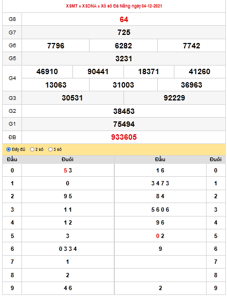227x296 pixels.
Task: Click the G1 number 75494
Action: 124,124
